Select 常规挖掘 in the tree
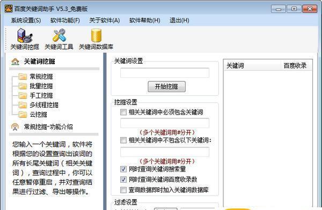322x210 pixels. 41,77
